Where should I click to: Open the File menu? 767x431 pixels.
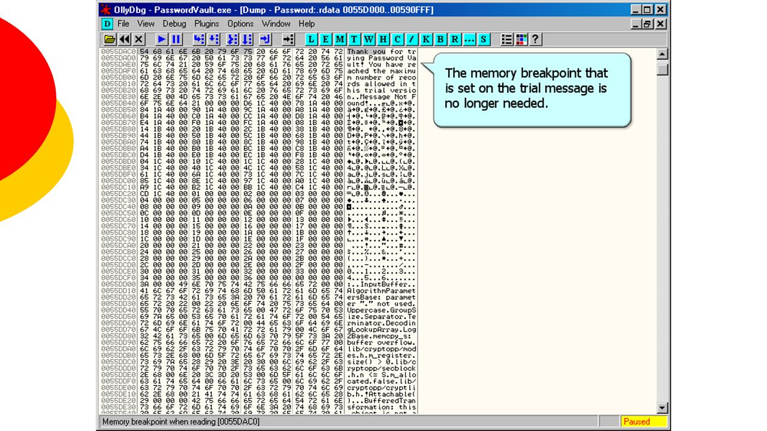click(123, 24)
